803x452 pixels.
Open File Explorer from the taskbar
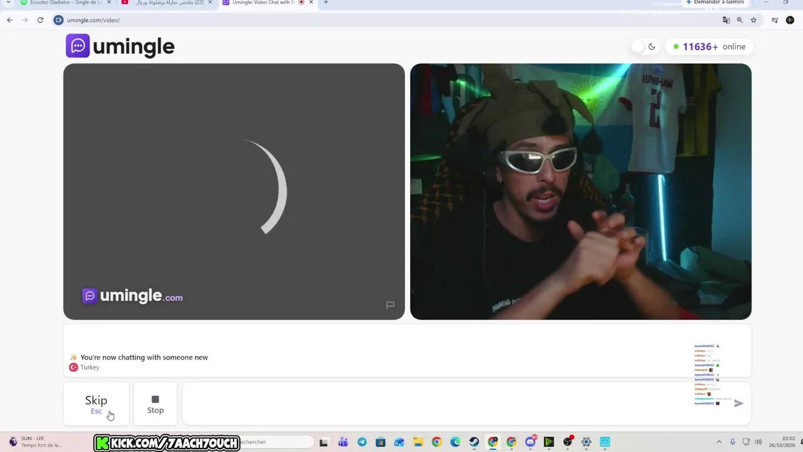(x=418, y=442)
